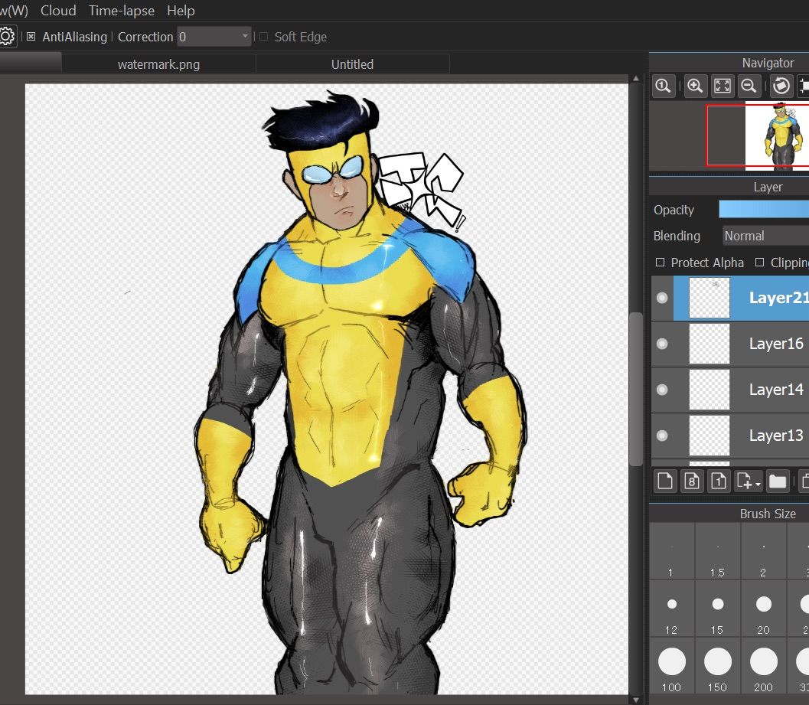
Task: Click the canvas vertical scrollbar handle
Action: [x=635, y=389]
